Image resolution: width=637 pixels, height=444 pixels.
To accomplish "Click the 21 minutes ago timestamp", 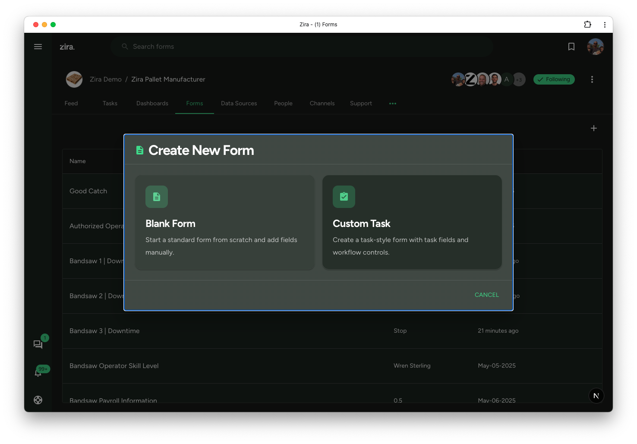I will 498,331.
